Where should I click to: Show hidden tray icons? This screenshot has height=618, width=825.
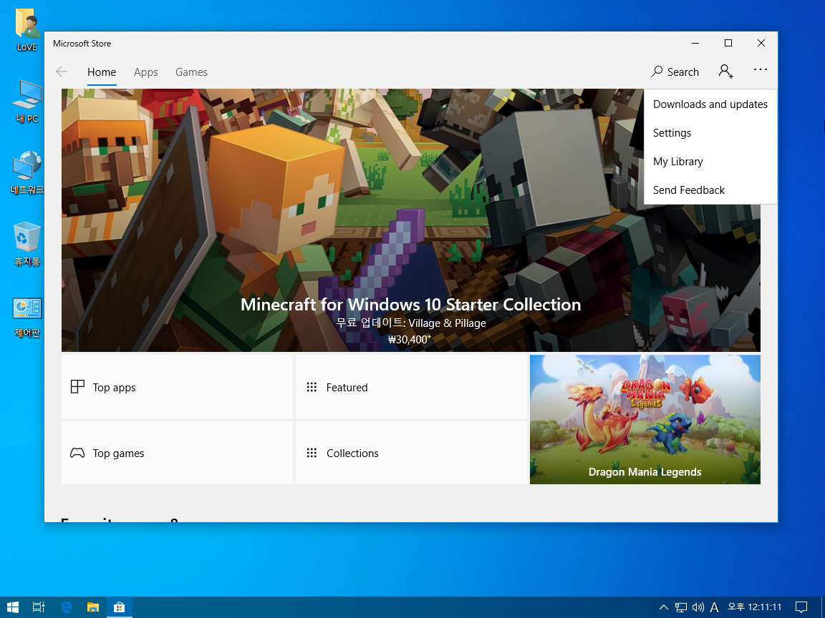click(x=664, y=607)
